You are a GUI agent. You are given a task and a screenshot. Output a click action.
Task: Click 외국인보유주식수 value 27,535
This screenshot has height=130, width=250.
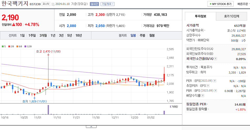pos(242,54)
